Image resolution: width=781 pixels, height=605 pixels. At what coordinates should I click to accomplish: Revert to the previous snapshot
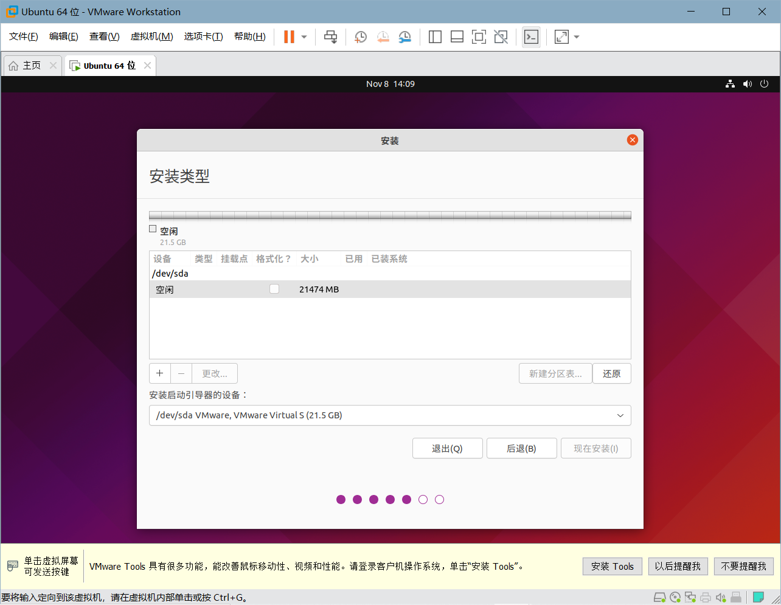[383, 37]
